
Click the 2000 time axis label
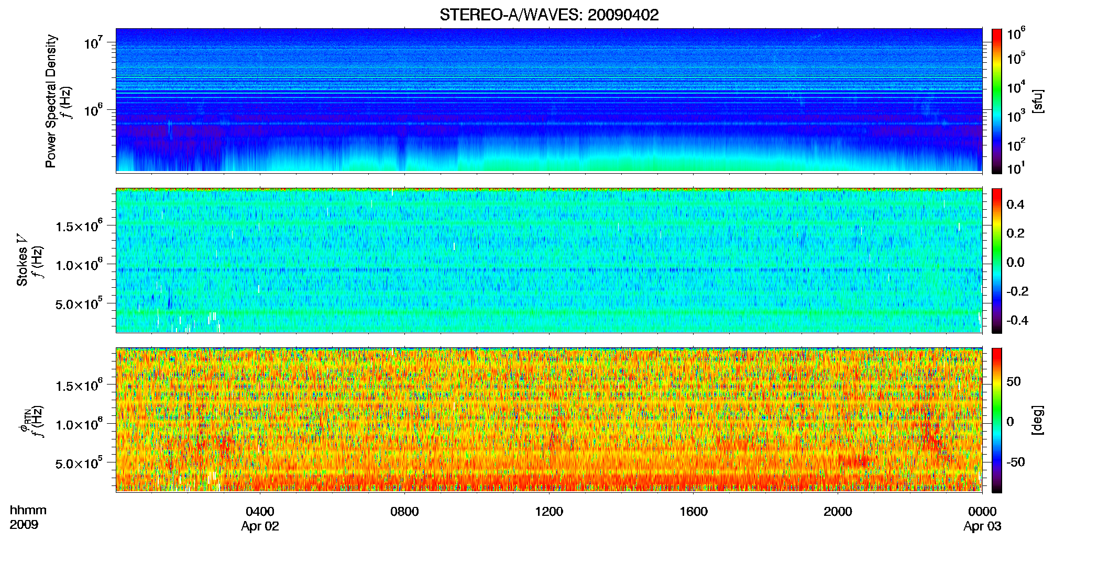[x=838, y=512]
